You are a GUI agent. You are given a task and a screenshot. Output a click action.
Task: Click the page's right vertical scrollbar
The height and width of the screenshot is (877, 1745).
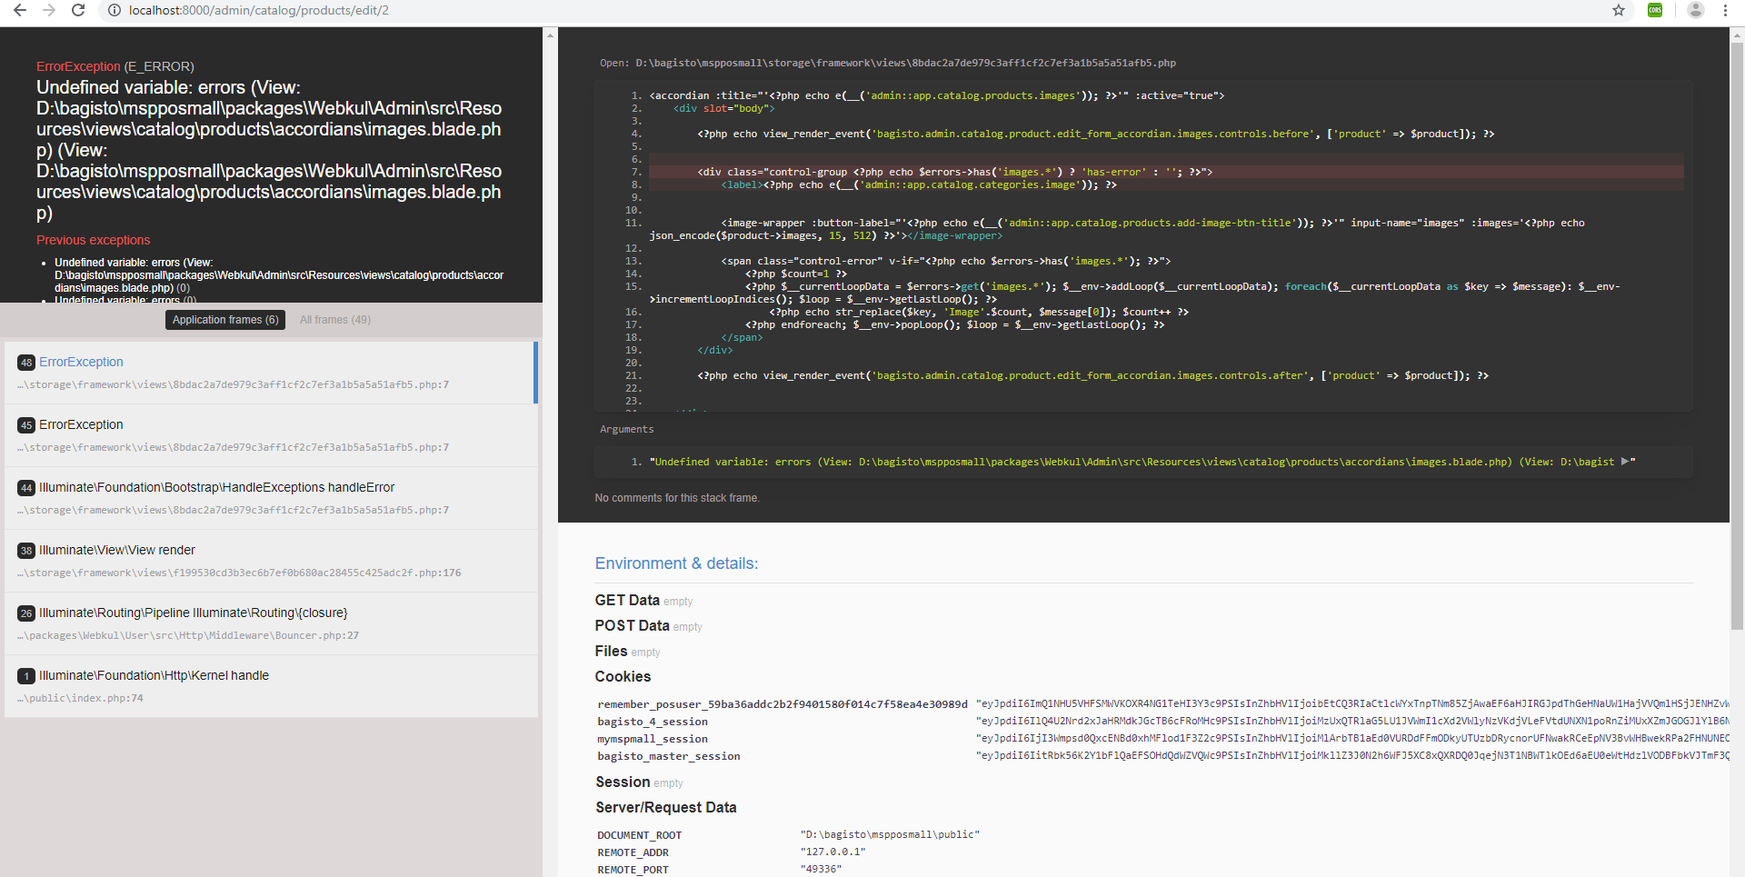coord(1738,336)
